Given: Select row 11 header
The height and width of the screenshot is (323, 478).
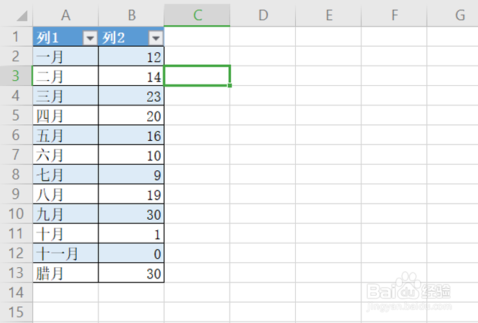Looking at the screenshot, I should pos(16,234).
